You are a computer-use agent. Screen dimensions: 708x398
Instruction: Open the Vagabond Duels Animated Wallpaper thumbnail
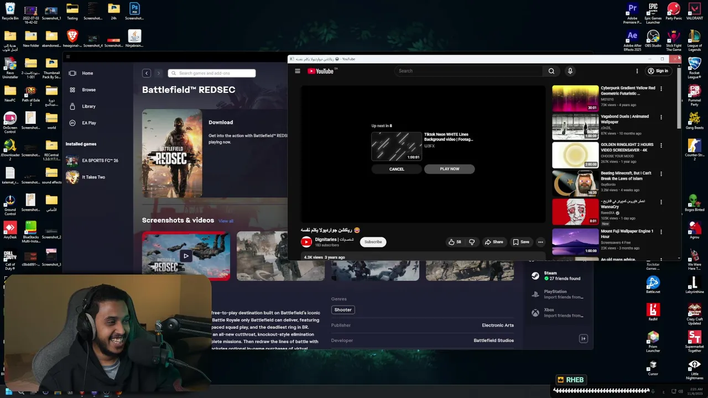[575, 127]
